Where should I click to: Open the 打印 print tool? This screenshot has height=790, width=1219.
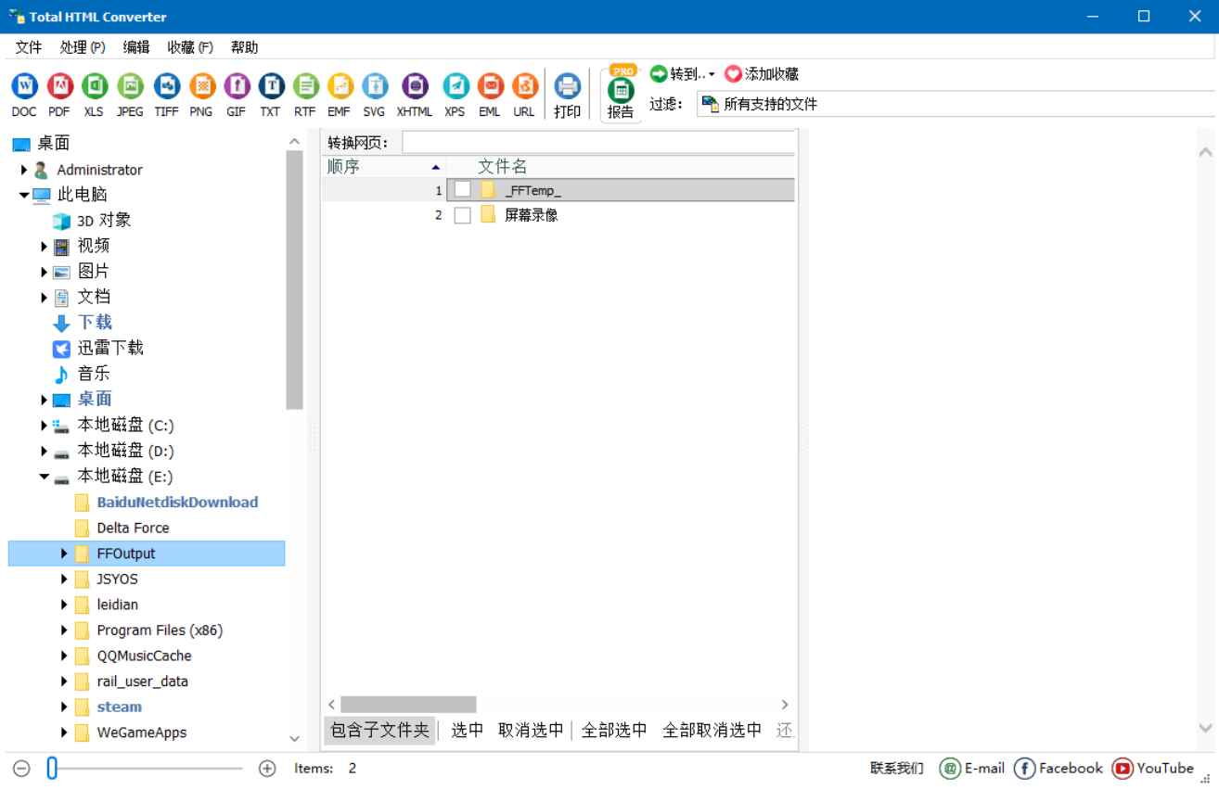pos(567,89)
